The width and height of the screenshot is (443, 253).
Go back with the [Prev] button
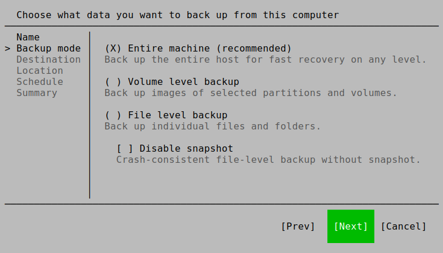(x=298, y=226)
